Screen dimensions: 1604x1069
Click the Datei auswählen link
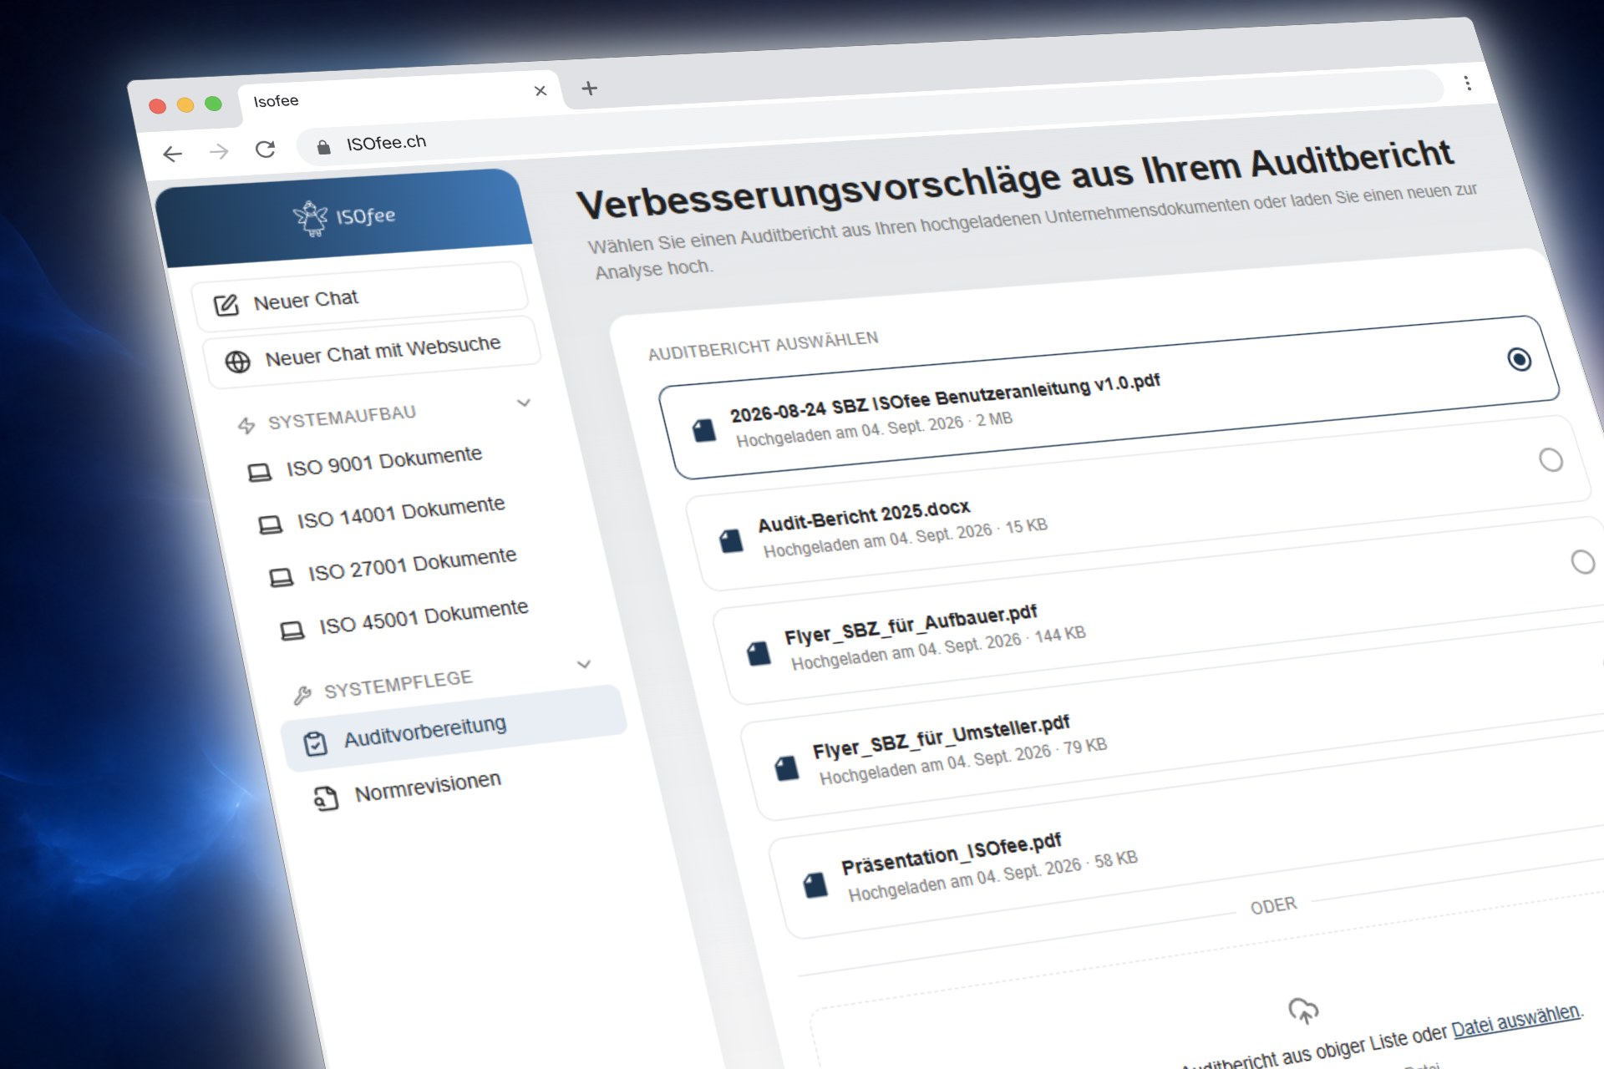[x=1515, y=1020]
